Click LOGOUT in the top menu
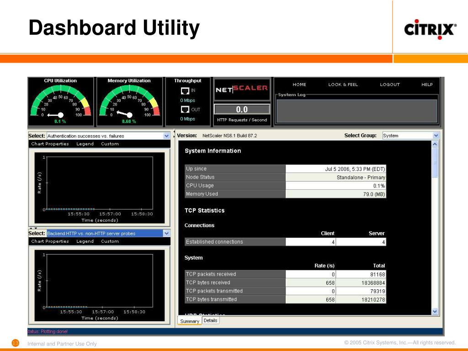Viewport: 468px width, 351px height. tap(390, 85)
